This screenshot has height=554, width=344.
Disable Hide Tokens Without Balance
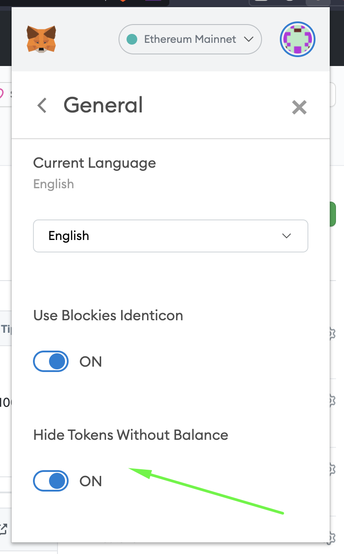[x=50, y=481]
